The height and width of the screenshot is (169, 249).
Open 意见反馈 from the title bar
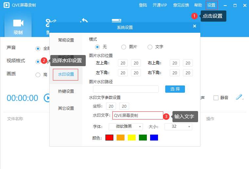(181, 5)
